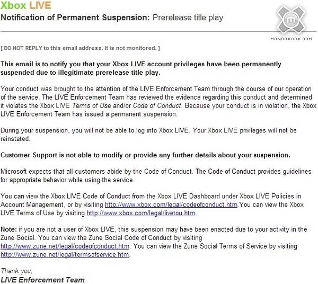Image resolution: width=318 pixels, height=284 pixels.
Task: Click the 'Prerelease title play' subject text
Action: pyautogui.click(x=188, y=17)
